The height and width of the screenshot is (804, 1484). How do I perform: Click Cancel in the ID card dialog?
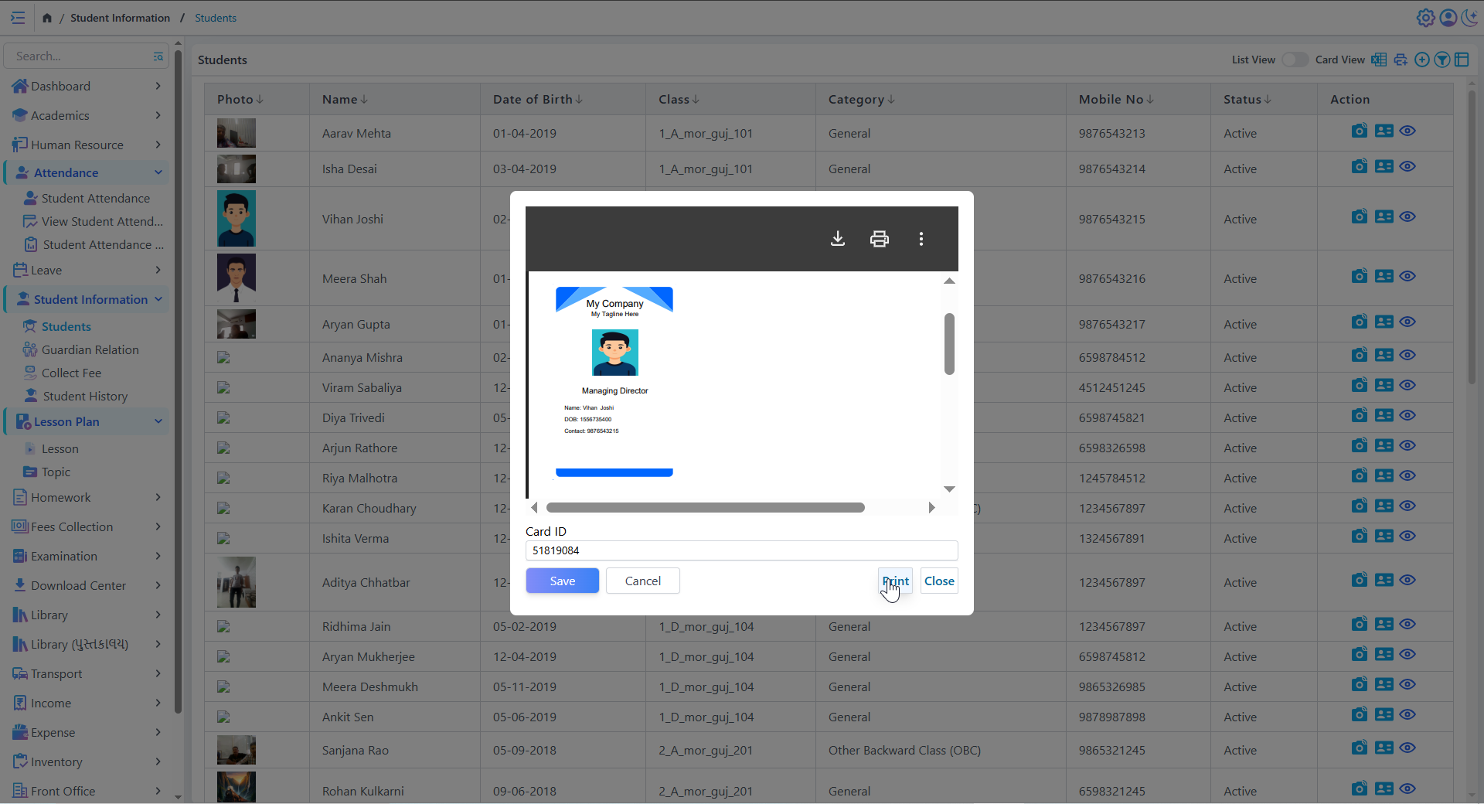coord(642,581)
